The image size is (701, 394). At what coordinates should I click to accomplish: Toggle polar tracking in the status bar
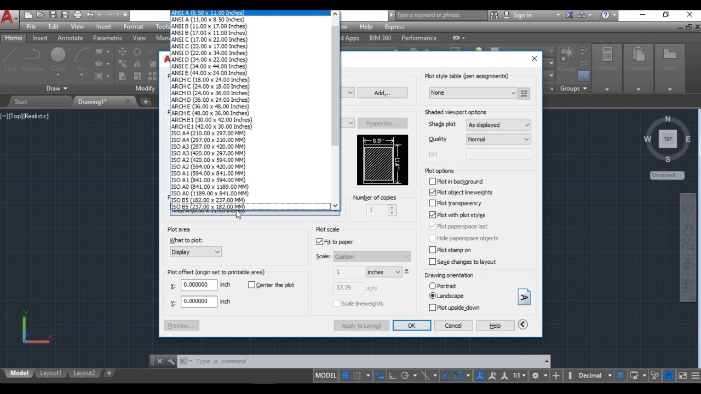point(405,375)
